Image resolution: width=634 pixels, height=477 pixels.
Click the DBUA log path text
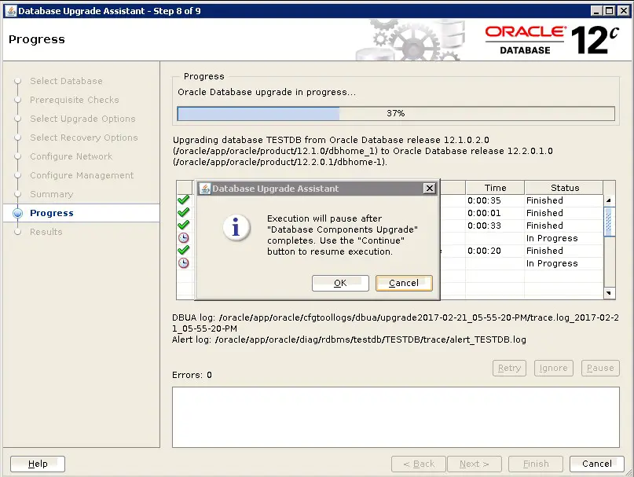(395, 323)
